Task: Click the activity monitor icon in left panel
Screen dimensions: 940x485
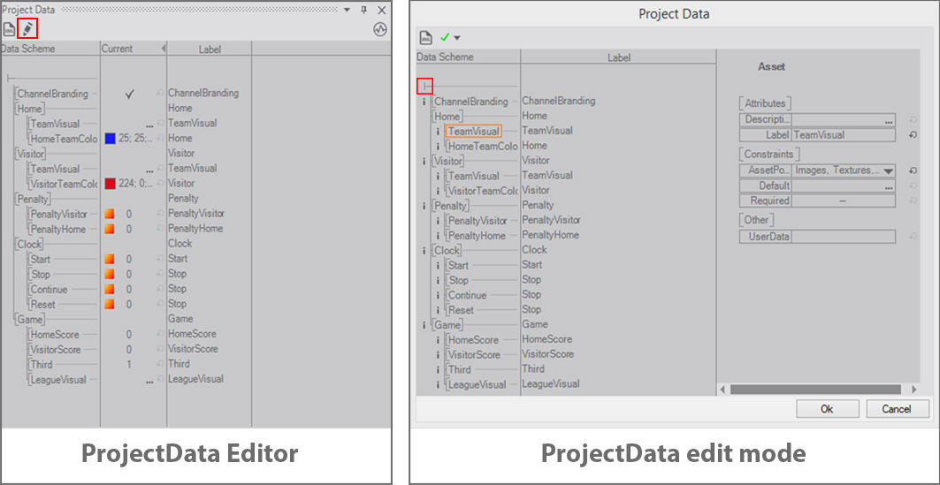Action: pos(380,29)
